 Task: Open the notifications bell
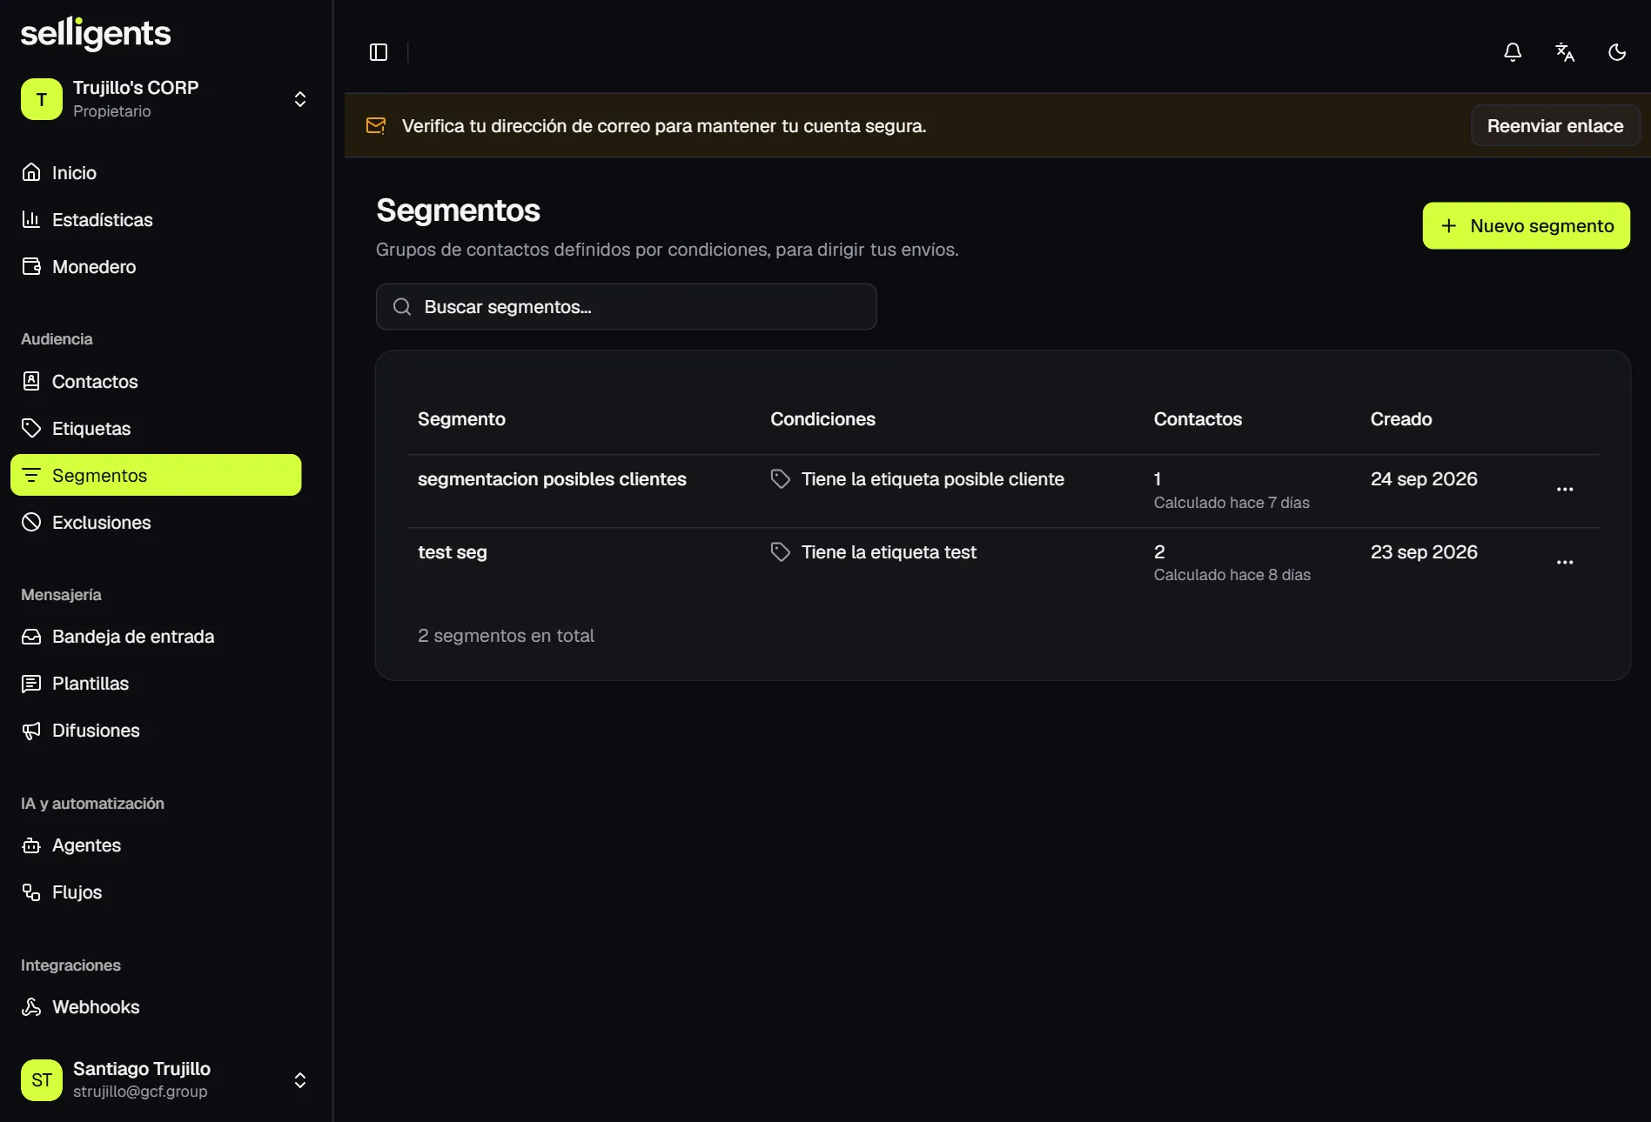1513,52
